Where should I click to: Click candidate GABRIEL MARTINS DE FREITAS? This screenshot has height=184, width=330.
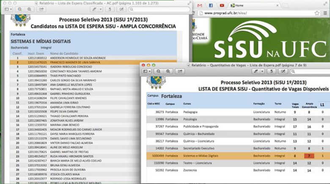(x=69, y=152)
